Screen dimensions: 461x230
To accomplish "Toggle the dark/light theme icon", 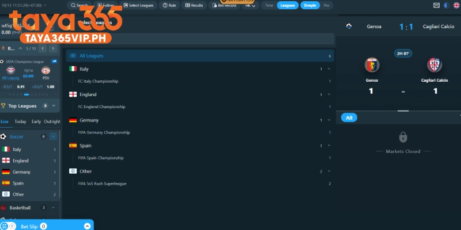I will click(447, 5).
